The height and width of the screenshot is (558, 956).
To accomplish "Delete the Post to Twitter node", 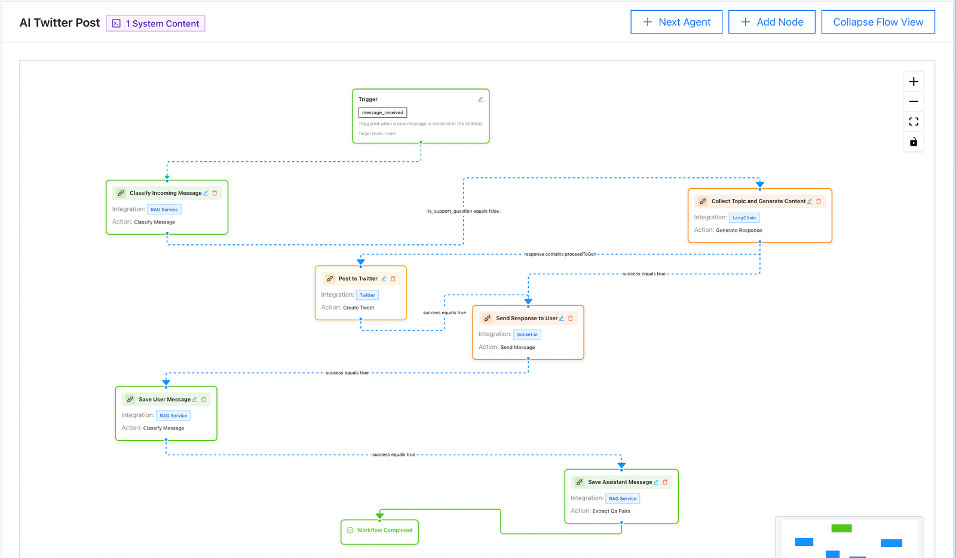I will click(393, 278).
